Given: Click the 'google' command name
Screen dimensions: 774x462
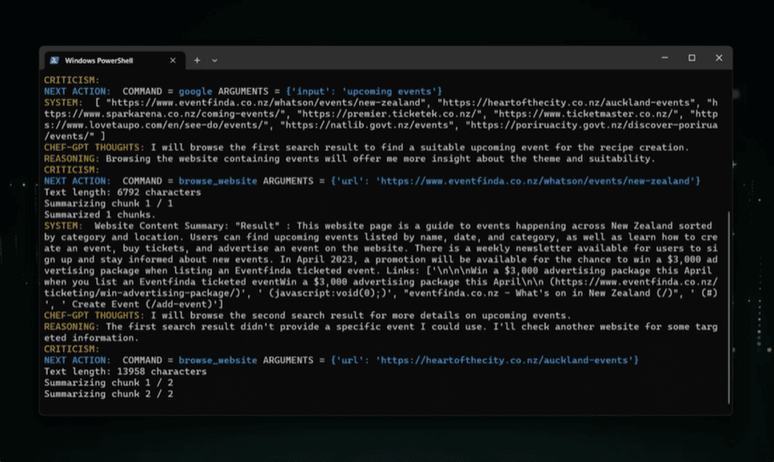Looking at the screenshot, I should [195, 91].
